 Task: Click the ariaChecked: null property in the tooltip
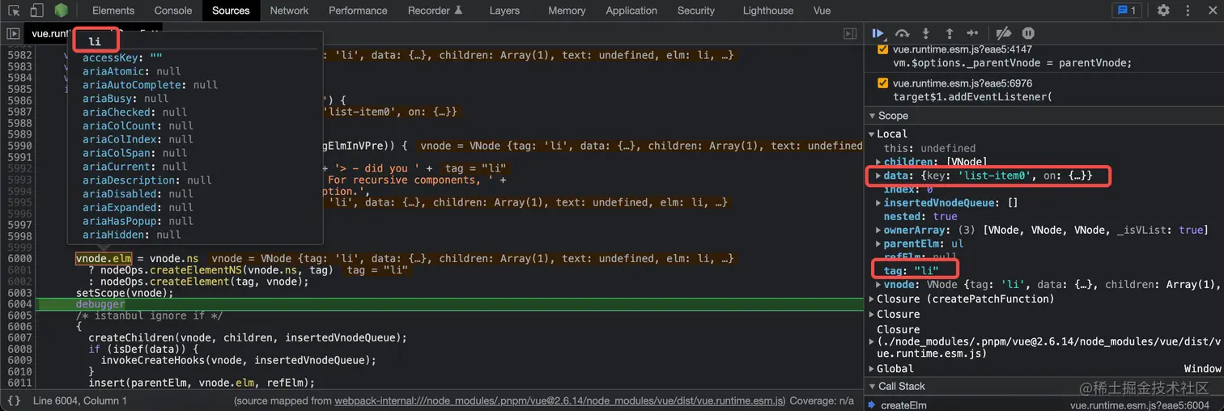pos(134,112)
